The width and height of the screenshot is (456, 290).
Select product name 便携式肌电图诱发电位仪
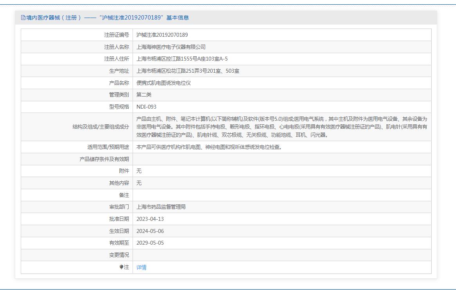pyautogui.click(x=163, y=83)
